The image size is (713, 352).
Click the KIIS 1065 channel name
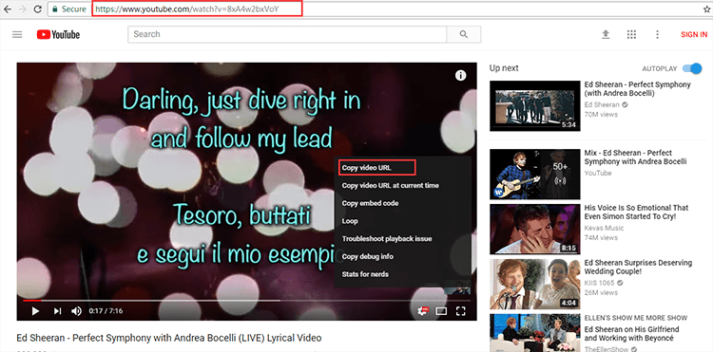tap(599, 283)
